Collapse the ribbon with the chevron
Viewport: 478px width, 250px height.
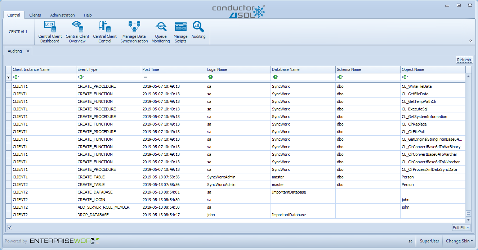coord(470,41)
